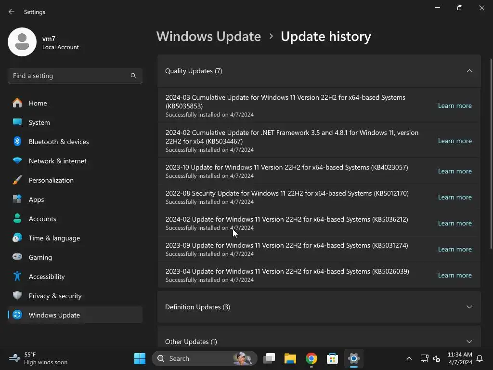Open Microsoft Store from the taskbar
Viewport: 493px width, 370px height.
pyautogui.click(x=332, y=358)
